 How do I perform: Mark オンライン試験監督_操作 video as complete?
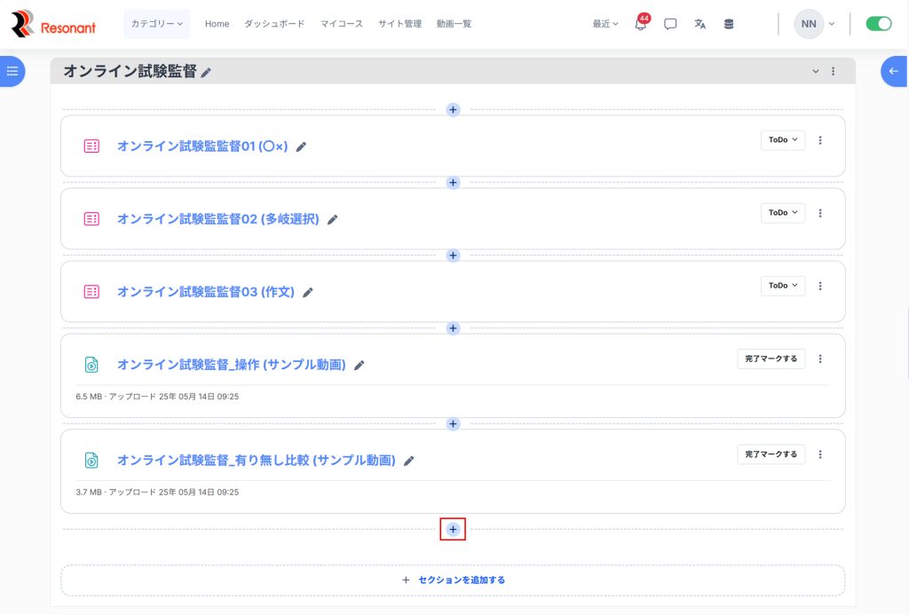pos(771,359)
